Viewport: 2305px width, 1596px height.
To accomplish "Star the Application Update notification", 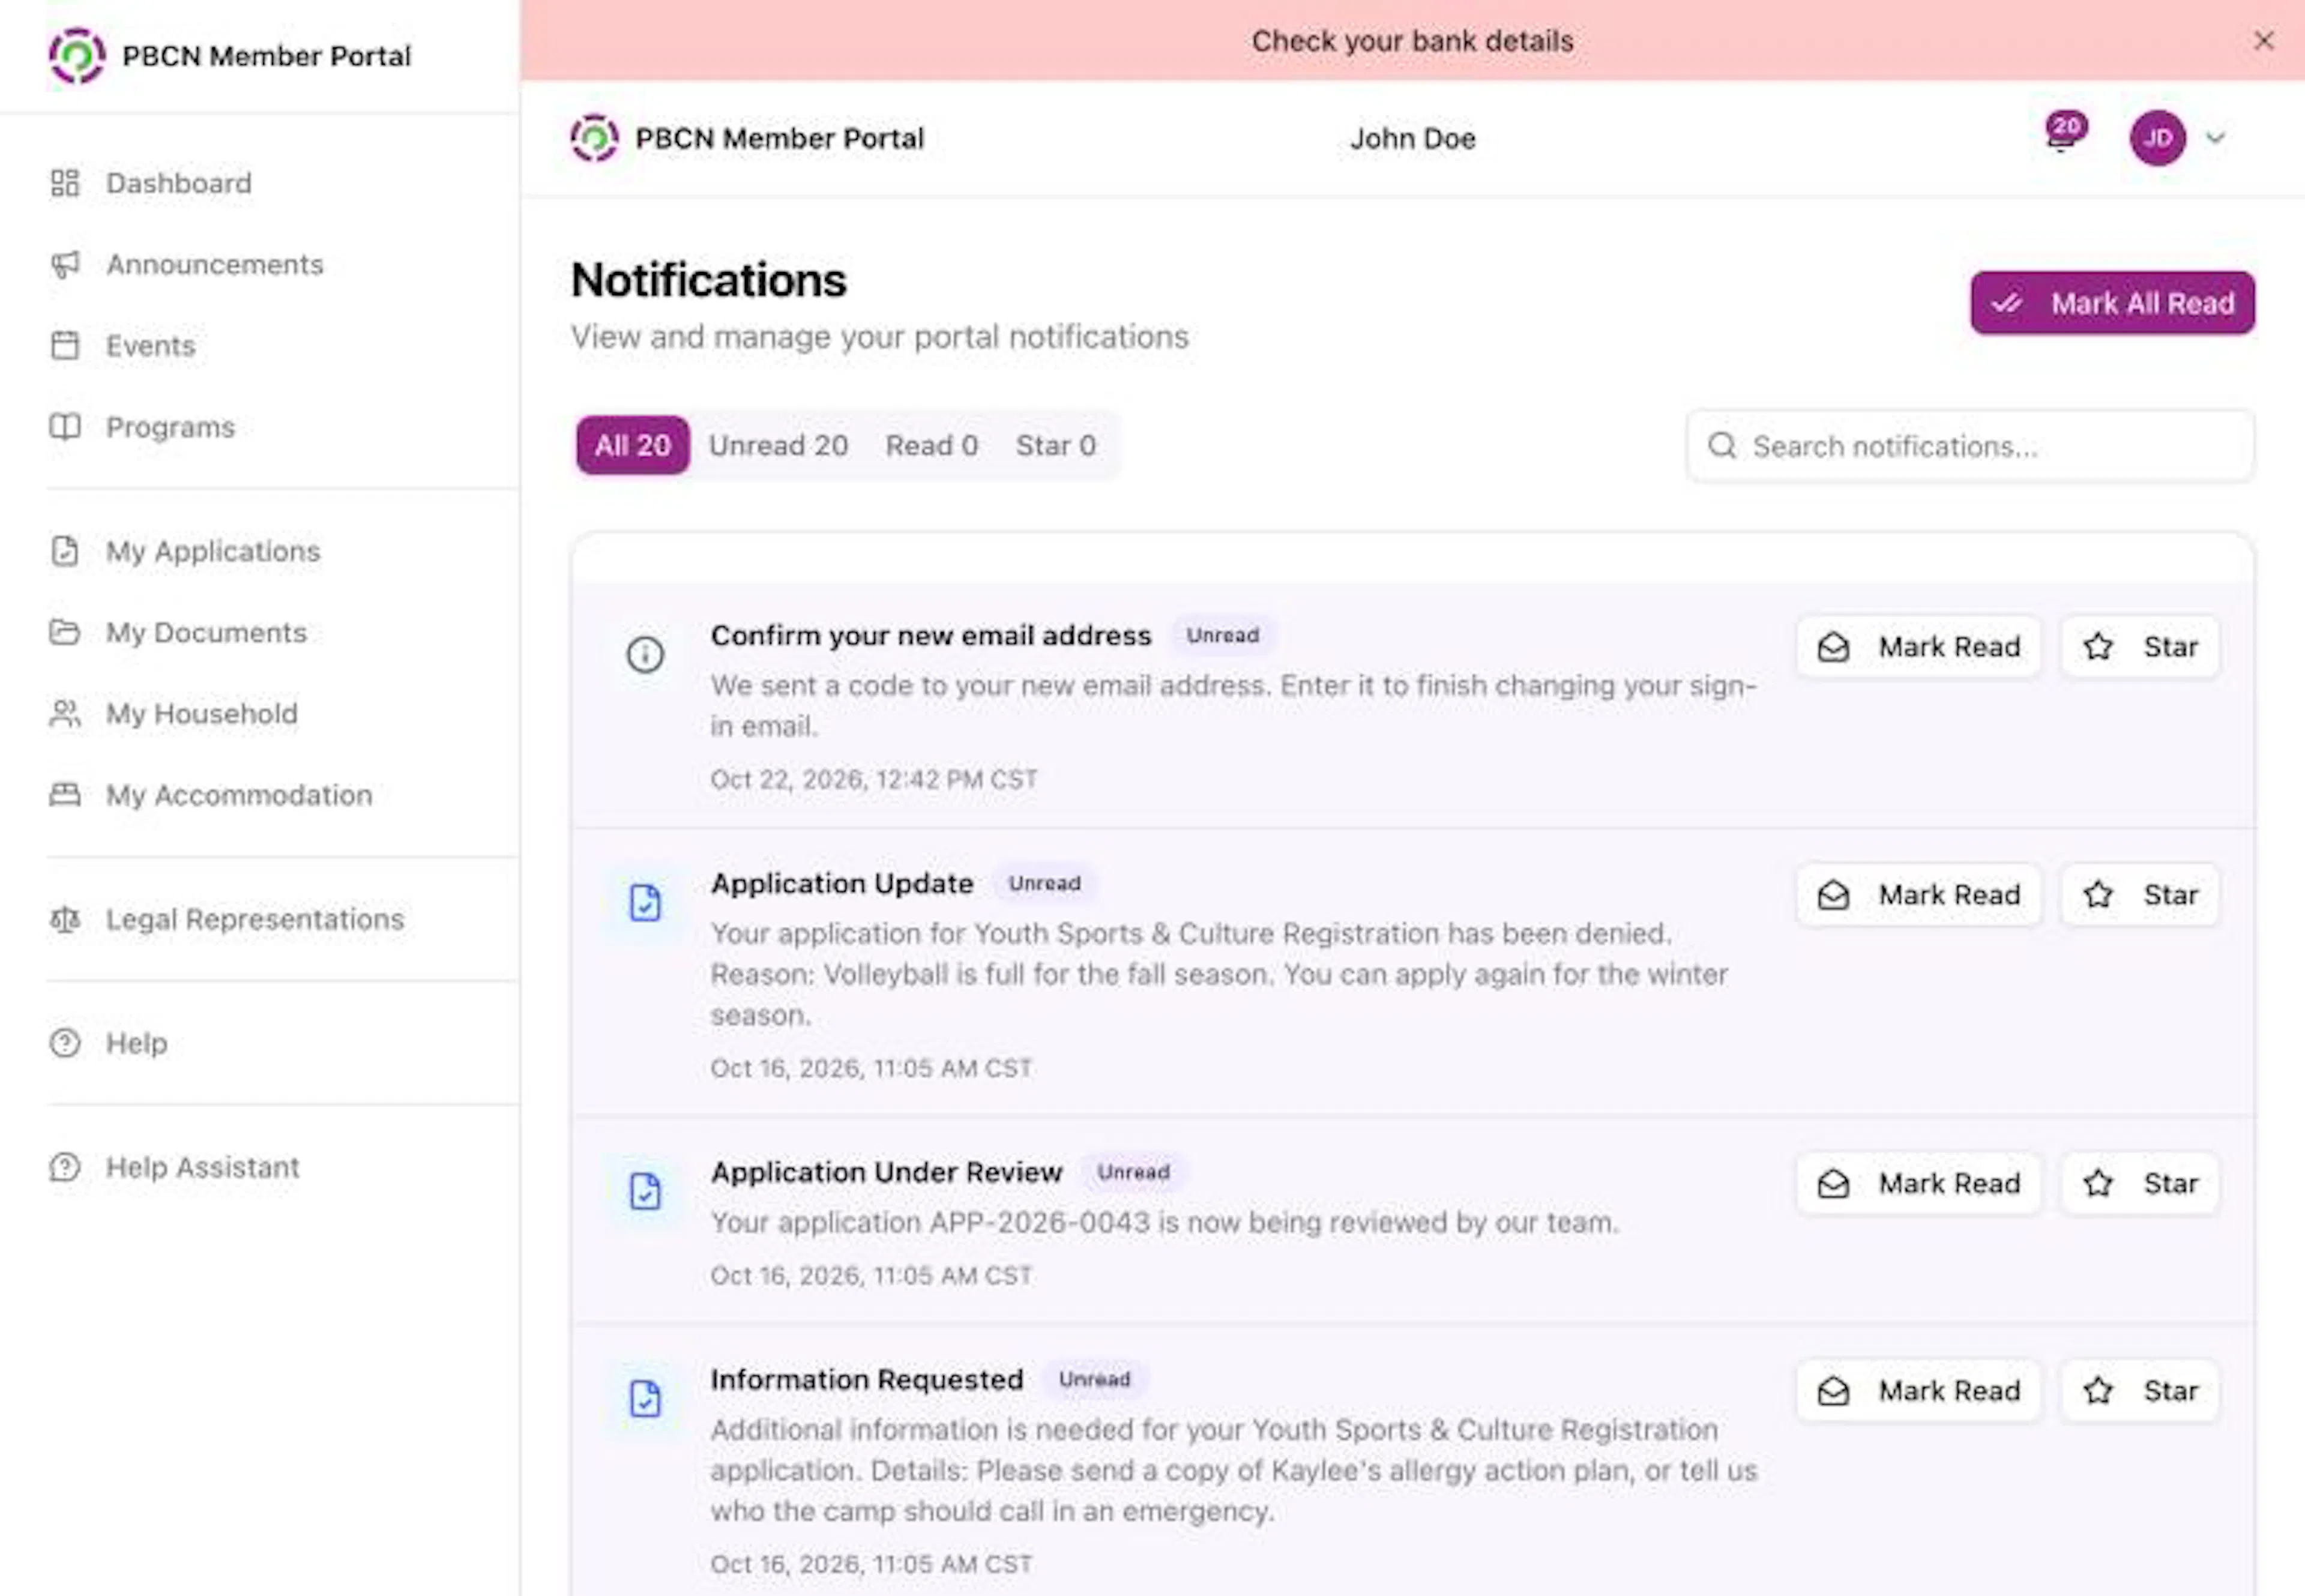I will pyautogui.click(x=2140, y=895).
